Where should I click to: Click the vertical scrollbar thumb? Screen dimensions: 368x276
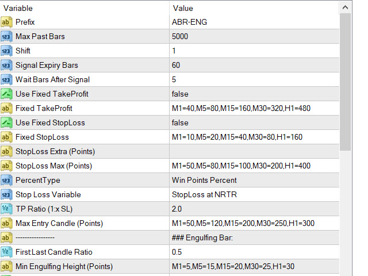point(345,82)
